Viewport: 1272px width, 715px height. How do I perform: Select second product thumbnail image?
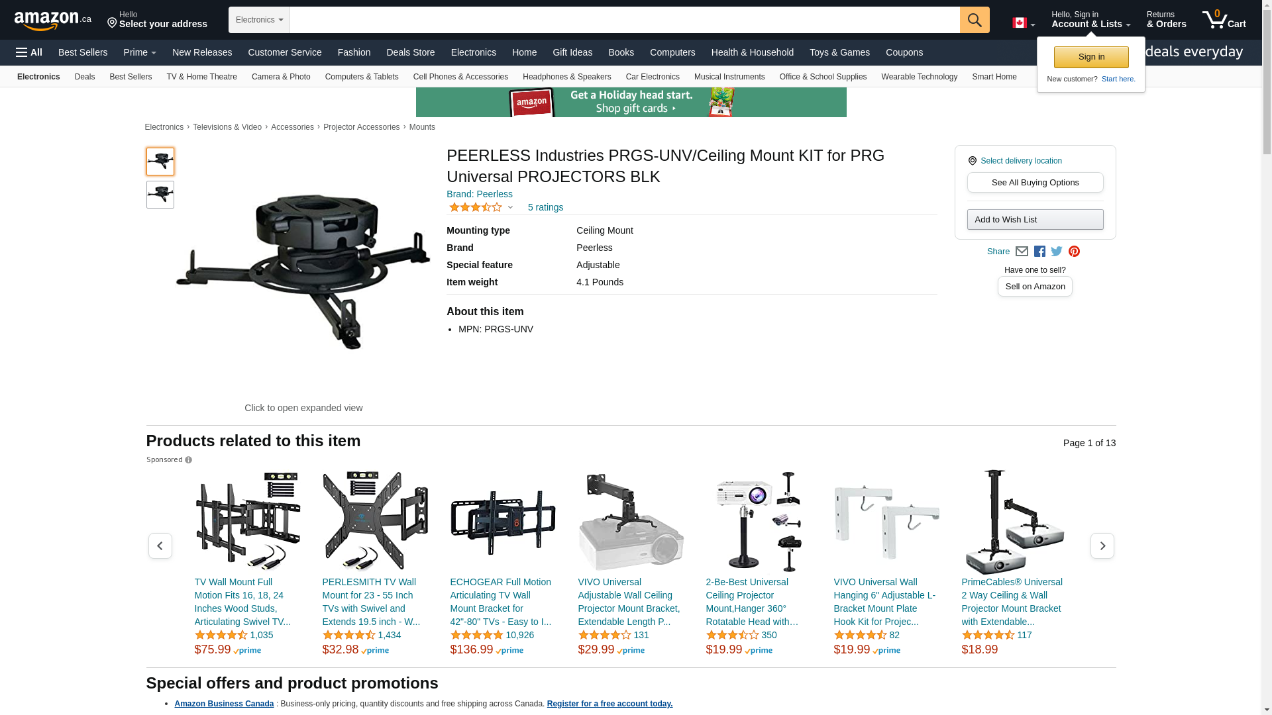point(160,195)
